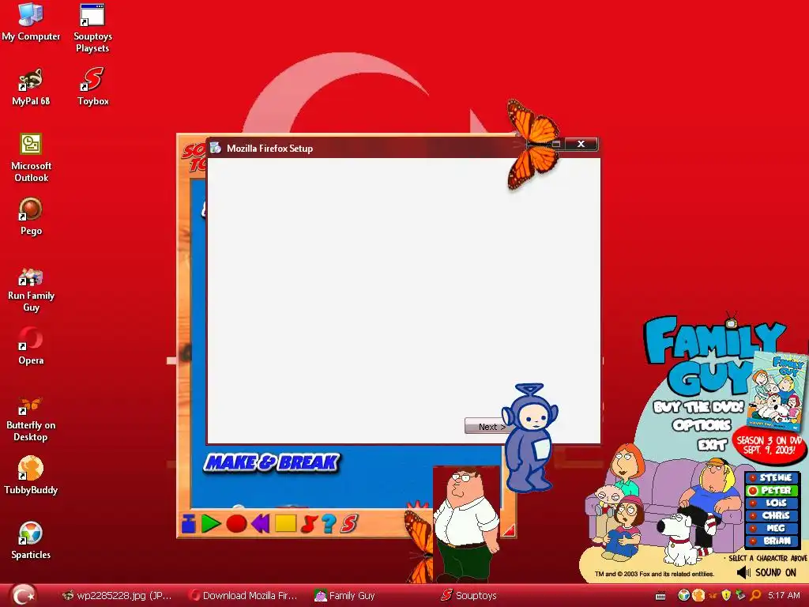Click the red music note in Souptoys toolbar
The image size is (809, 607).
pyautogui.click(x=309, y=523)
